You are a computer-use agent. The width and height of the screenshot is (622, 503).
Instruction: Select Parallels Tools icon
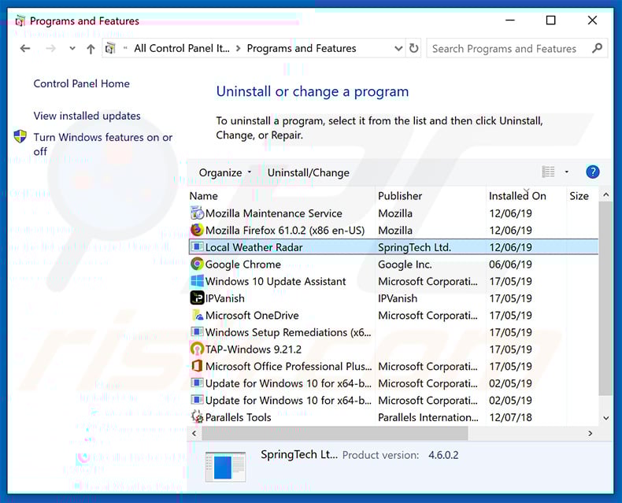[197, 417]
